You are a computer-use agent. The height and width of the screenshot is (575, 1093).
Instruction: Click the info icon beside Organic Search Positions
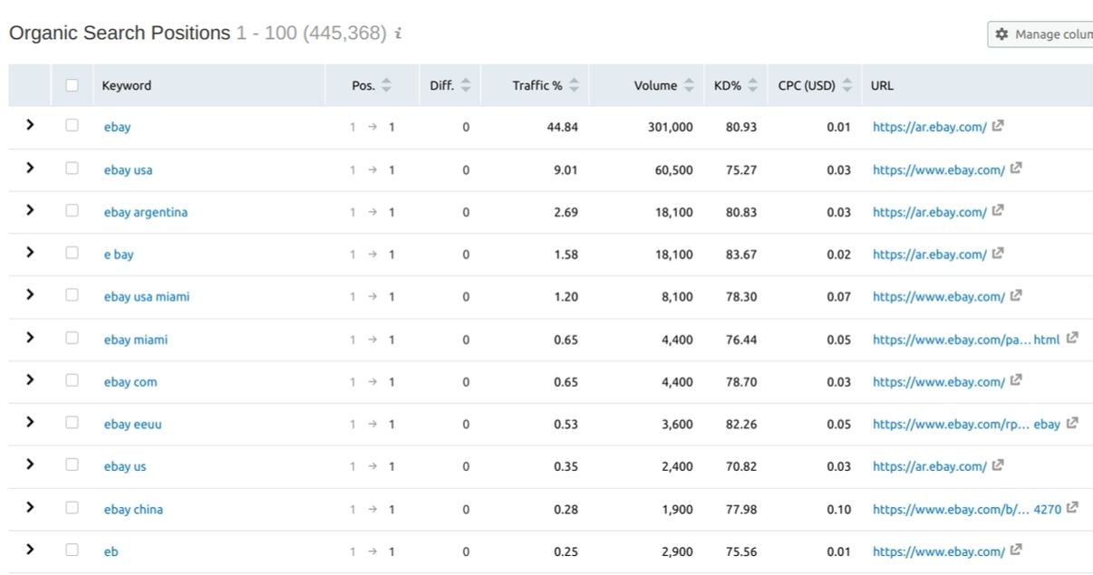tap(398, 34)
